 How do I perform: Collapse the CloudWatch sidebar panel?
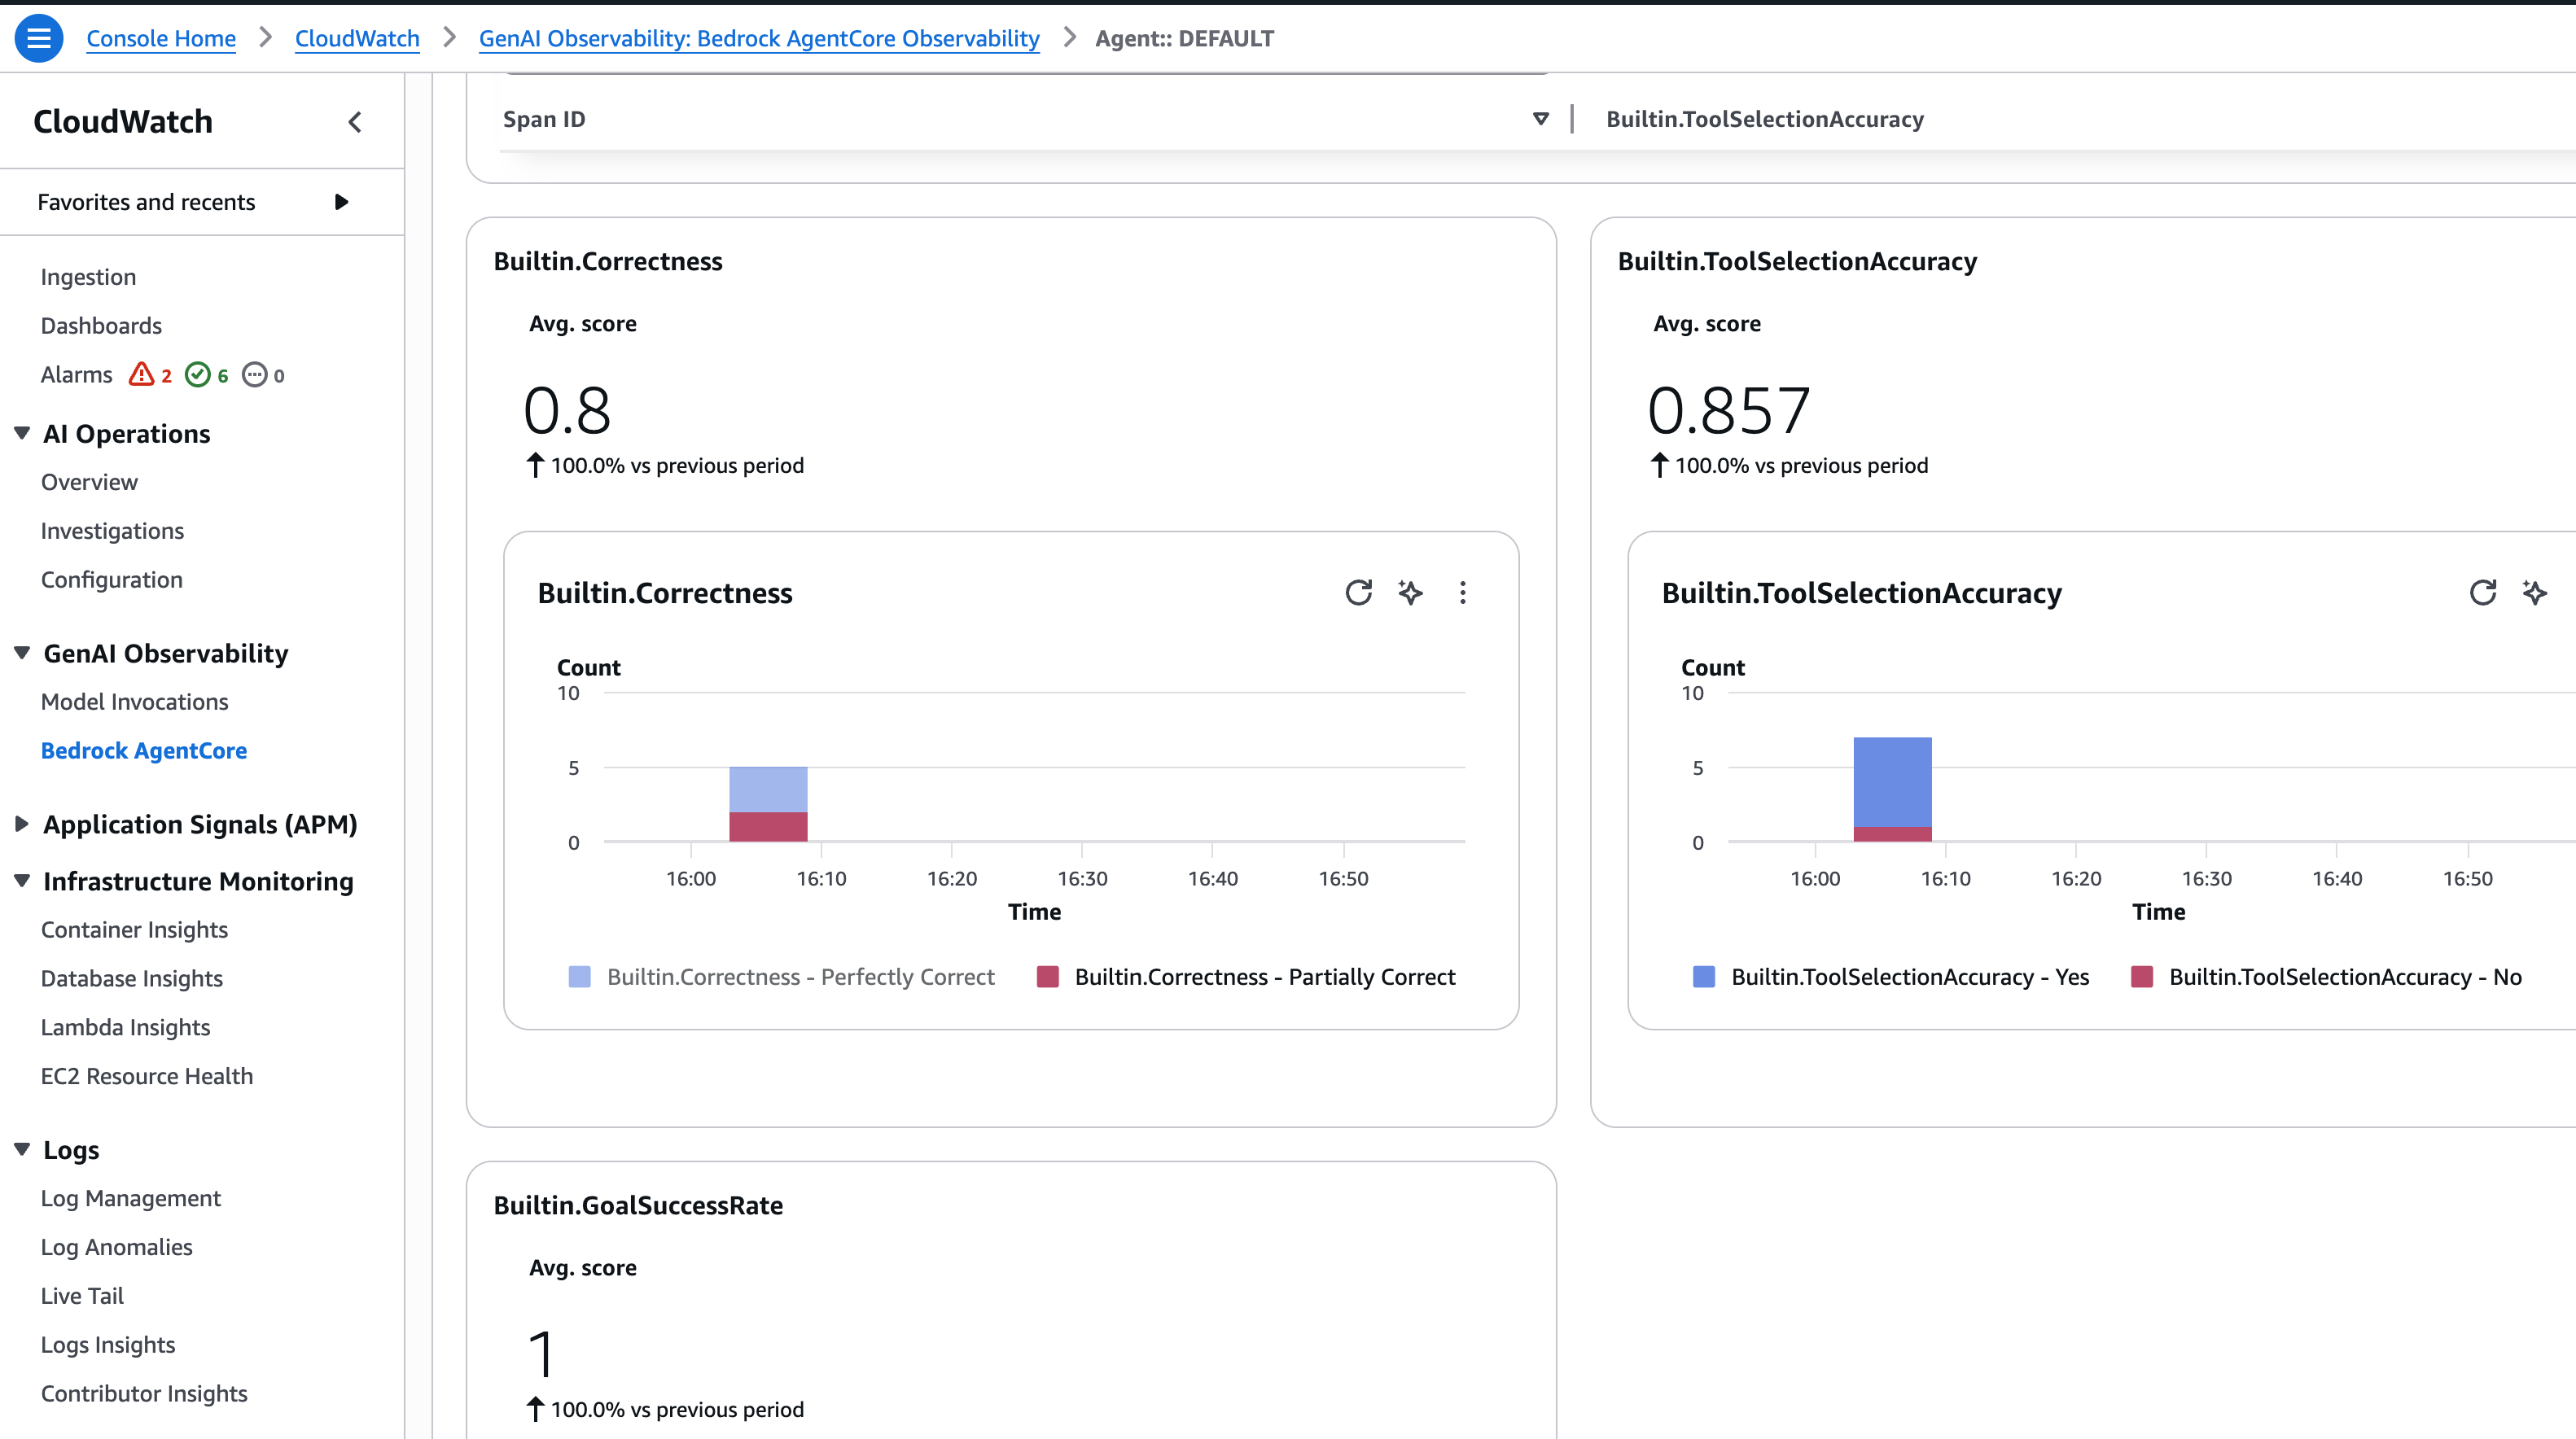tap(355, 122)
